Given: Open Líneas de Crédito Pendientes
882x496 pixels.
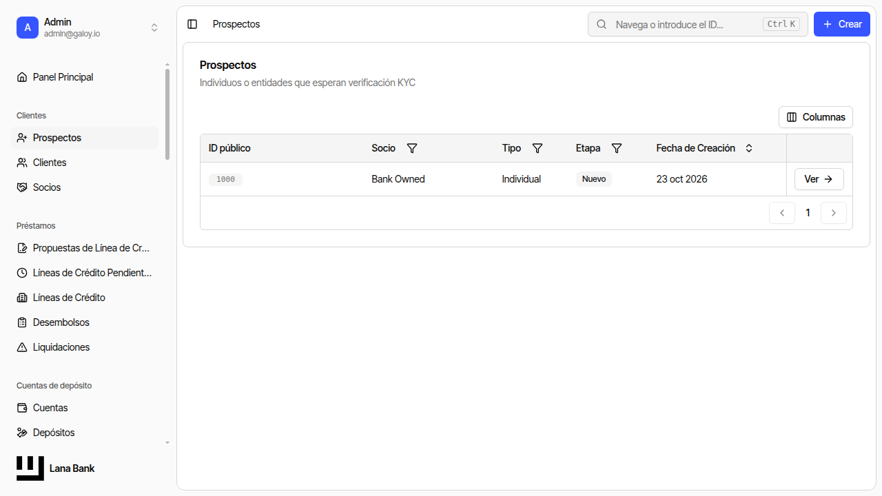Looking at the screenshot, I should tap(85, 273).
